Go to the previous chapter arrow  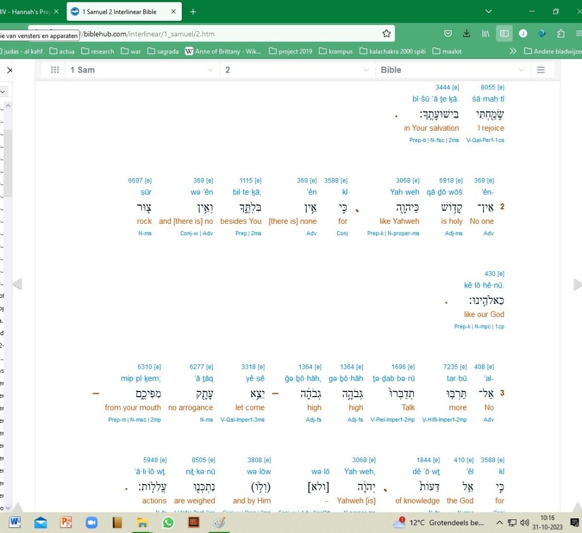[x=17, y=284]
